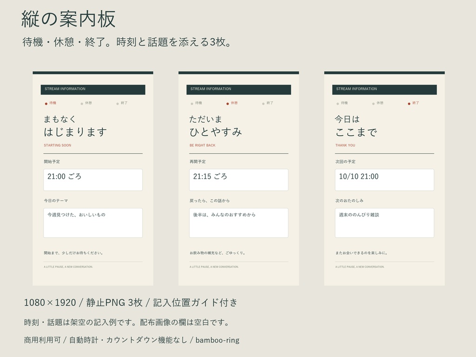
Task: Click the heading はじまります
Action: (x=75, y=132)
